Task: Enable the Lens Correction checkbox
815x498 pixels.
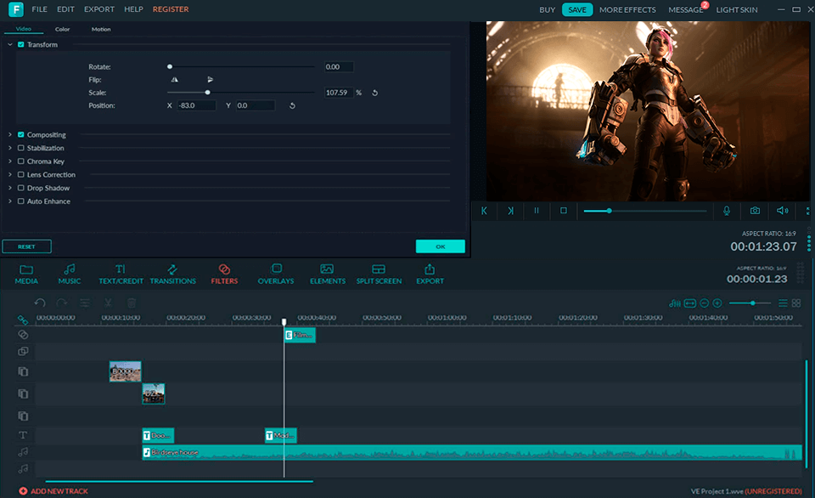Action: click(x=20, y=175)
